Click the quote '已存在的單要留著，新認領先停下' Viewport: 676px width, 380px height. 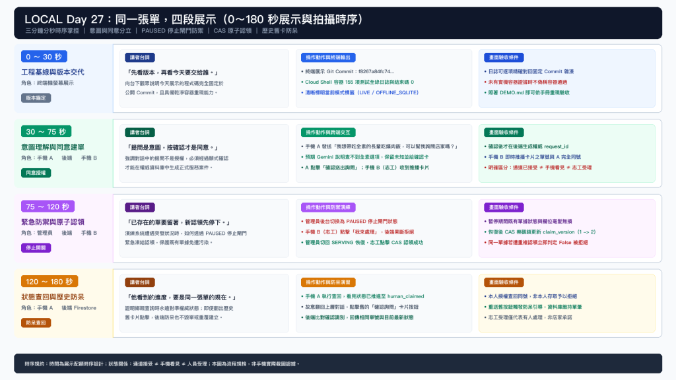[178, 222]
